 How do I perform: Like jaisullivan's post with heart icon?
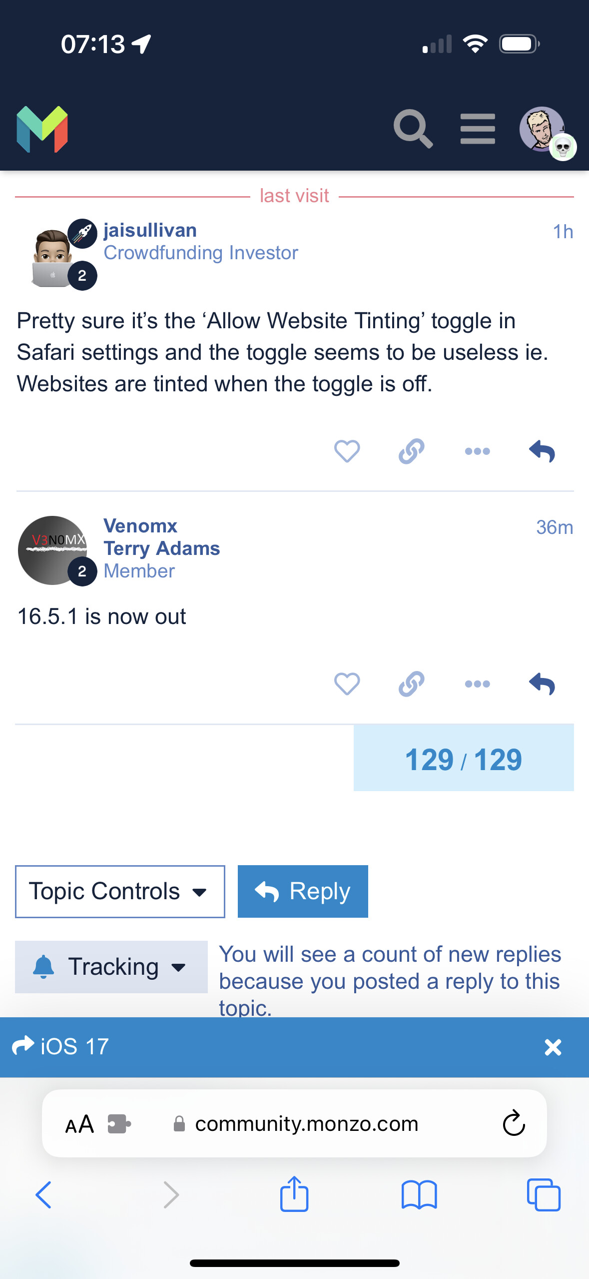pos(347,451)
